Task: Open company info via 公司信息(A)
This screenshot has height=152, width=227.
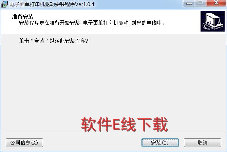Action: tap(24, 143)
